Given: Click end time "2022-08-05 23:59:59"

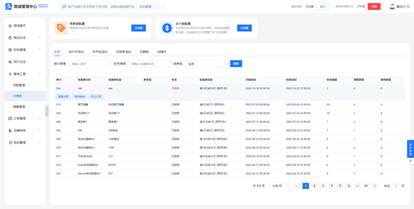Looking at the screenshot, I should [298, 104].
